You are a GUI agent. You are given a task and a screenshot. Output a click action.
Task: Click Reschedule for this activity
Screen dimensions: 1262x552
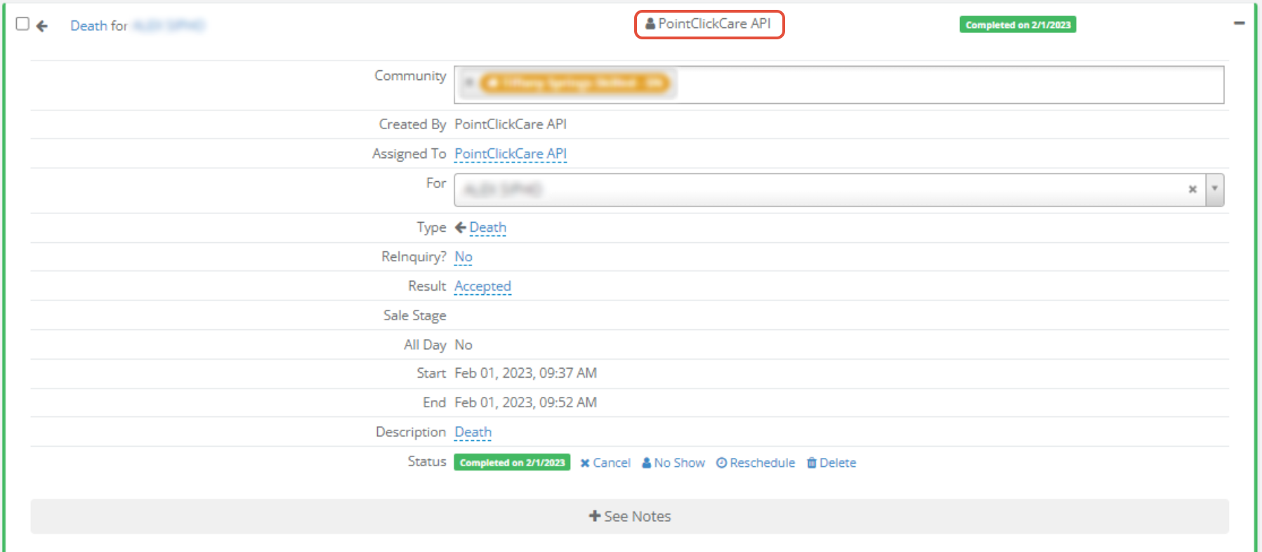pos(756,463)
